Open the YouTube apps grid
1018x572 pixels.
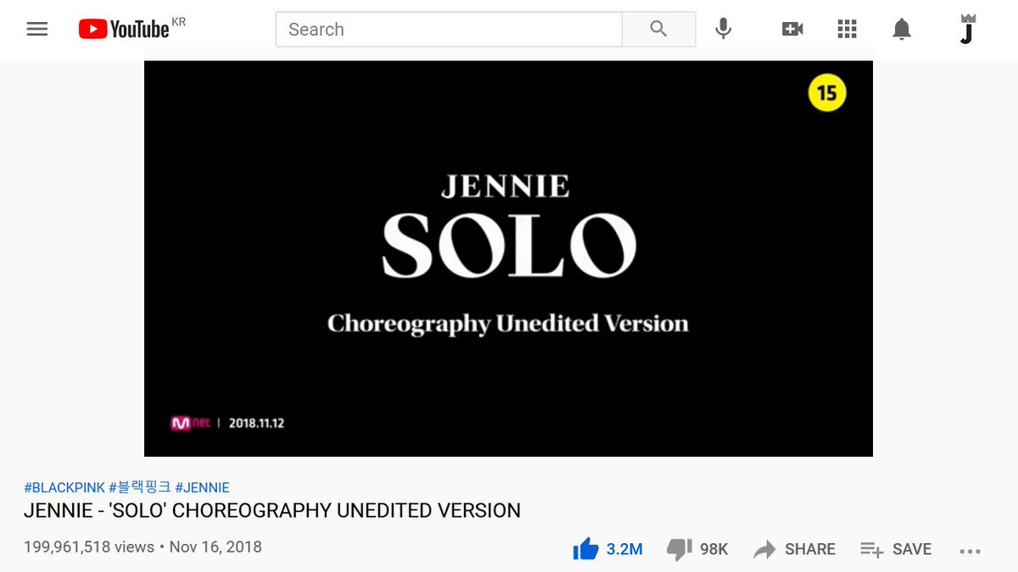pyautogui.click(x=847, y=29)
